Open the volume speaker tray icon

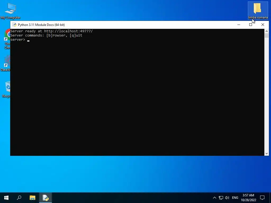[x=227, y=198]
